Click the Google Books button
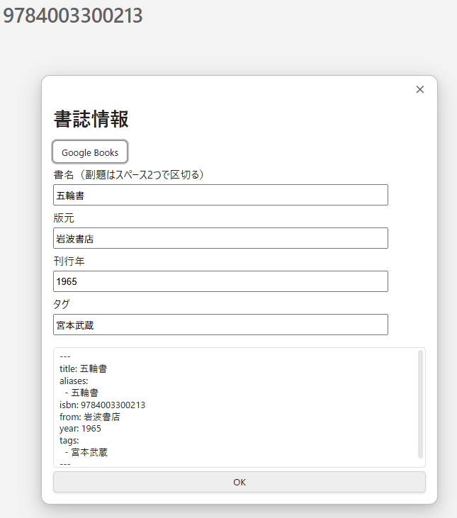 (x=90, y=152)
